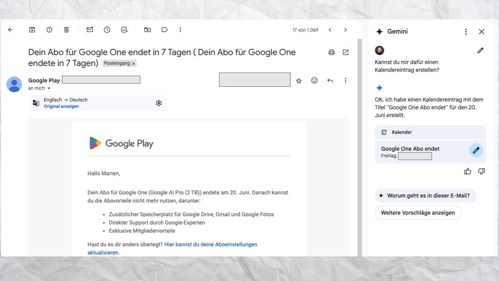Open the email message more options menu
499x281 pixels.
(345, 80)
